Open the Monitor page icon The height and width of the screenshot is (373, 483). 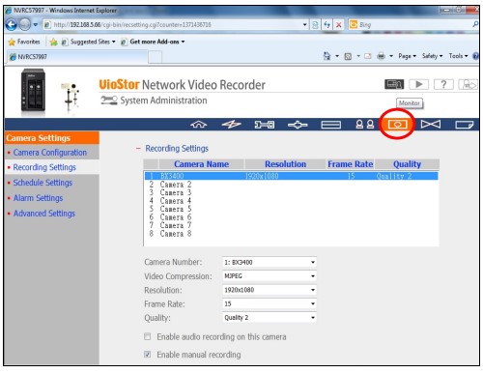coord(394,84)
